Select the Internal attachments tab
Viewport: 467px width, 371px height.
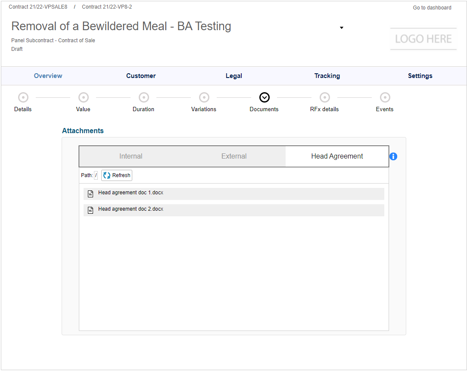pyautogui.click(x=131, y=156)
